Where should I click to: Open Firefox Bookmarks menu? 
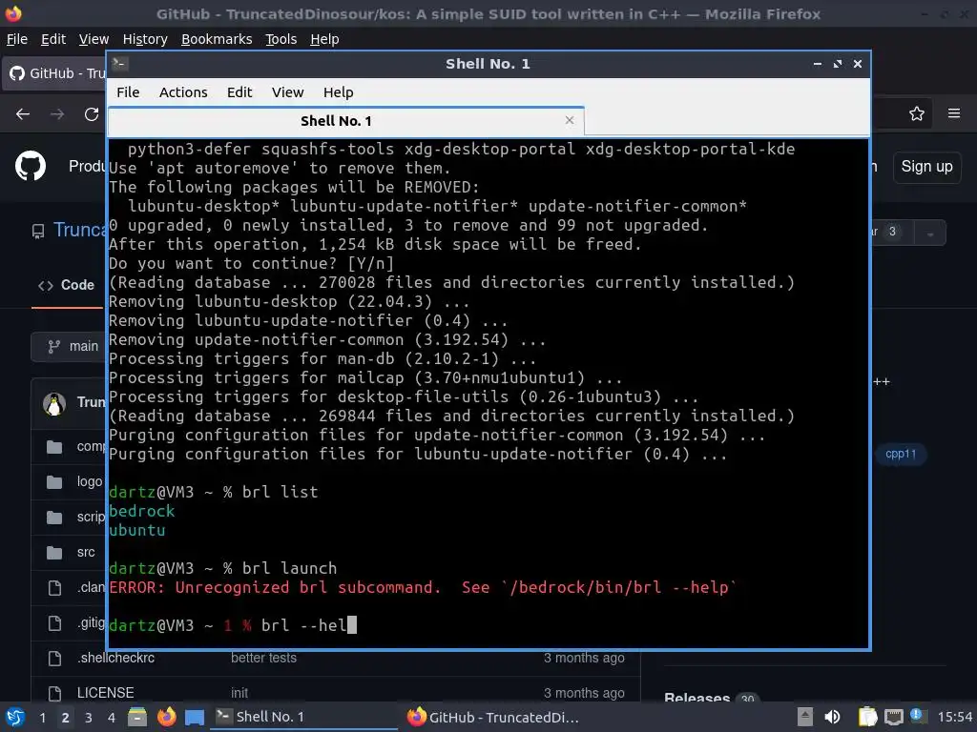217,39
